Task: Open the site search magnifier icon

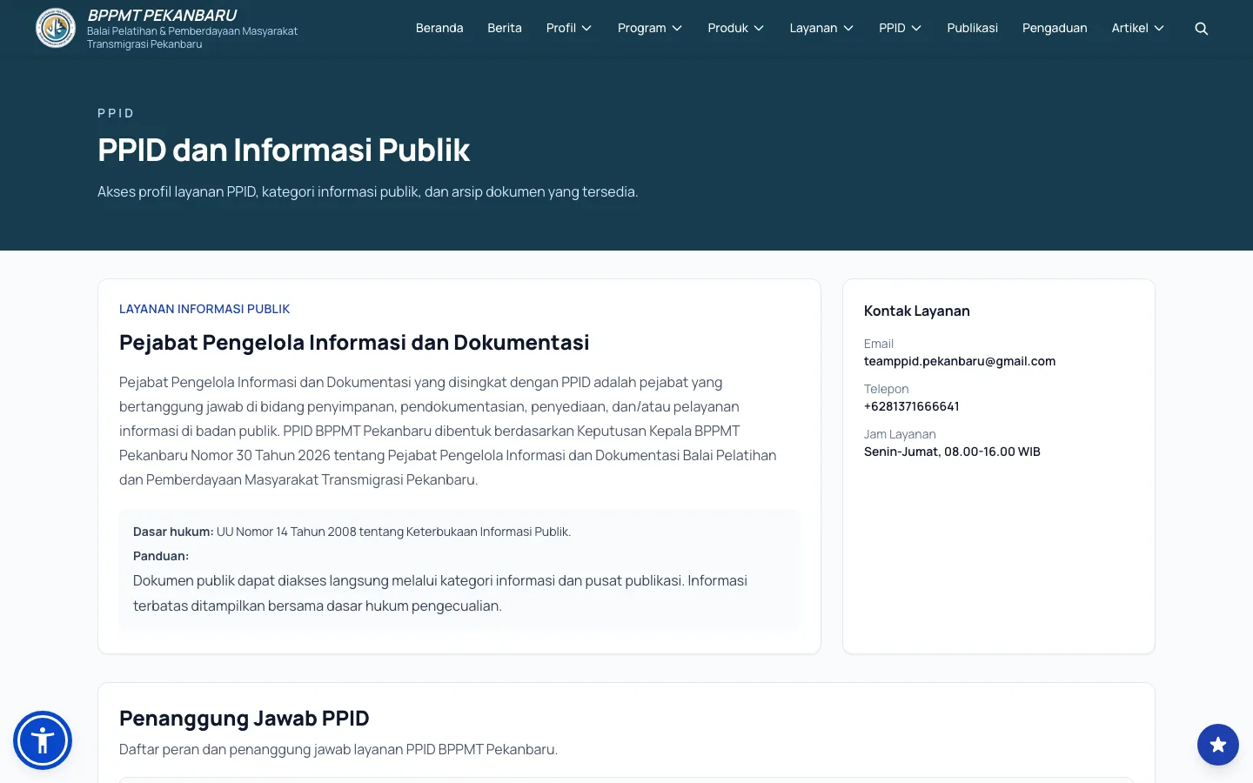Action: tap(1202, 29)
